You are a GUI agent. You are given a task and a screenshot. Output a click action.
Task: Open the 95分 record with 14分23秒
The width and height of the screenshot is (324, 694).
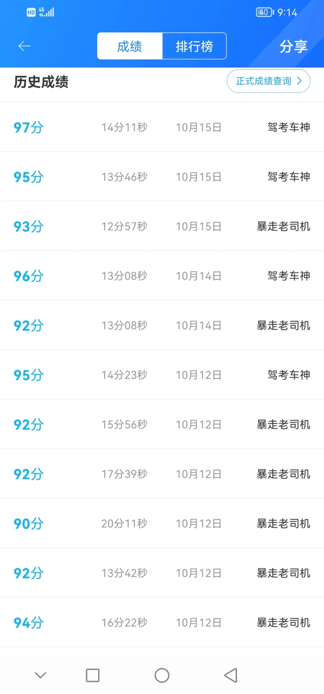[x=162, y=375]
